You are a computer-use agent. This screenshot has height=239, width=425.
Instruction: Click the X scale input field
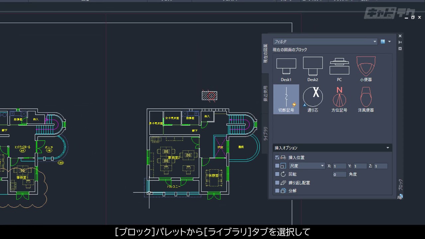click(340, 166)
